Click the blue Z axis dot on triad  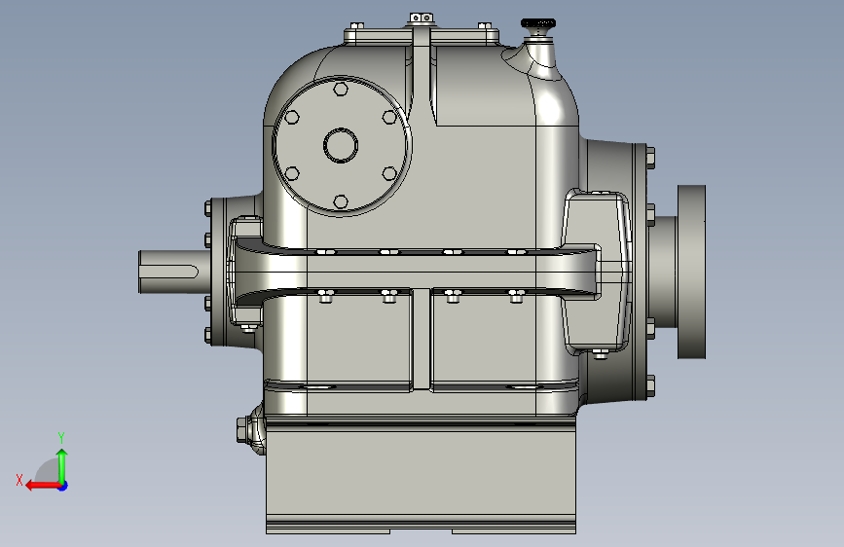(63, 486)
